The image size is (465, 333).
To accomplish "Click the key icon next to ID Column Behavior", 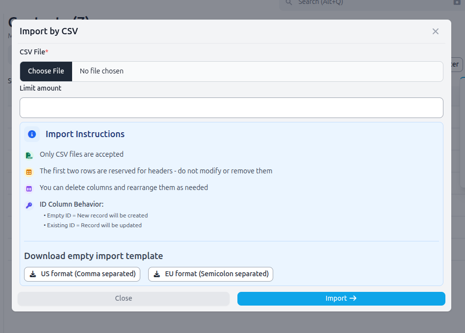I will tap(29, 205).
